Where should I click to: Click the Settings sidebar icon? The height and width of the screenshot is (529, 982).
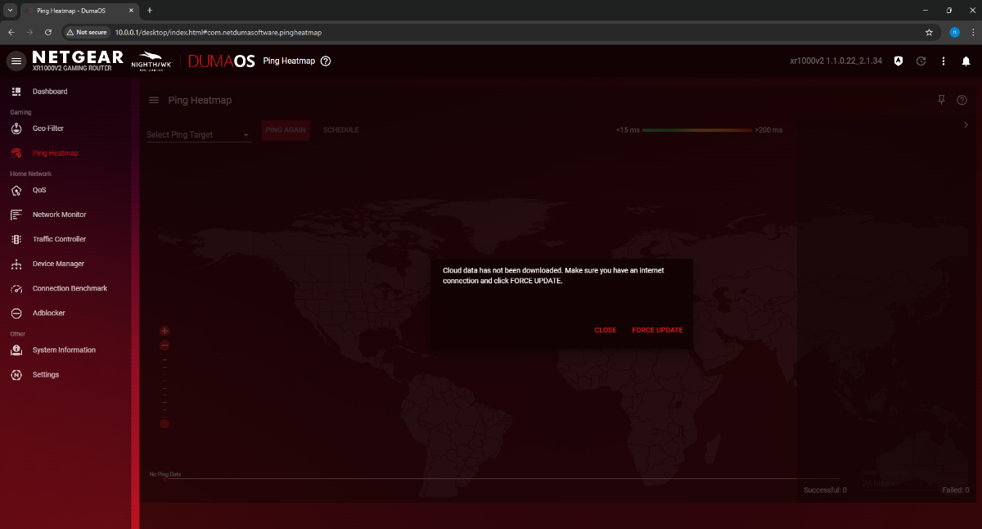(x=16, y=374)
